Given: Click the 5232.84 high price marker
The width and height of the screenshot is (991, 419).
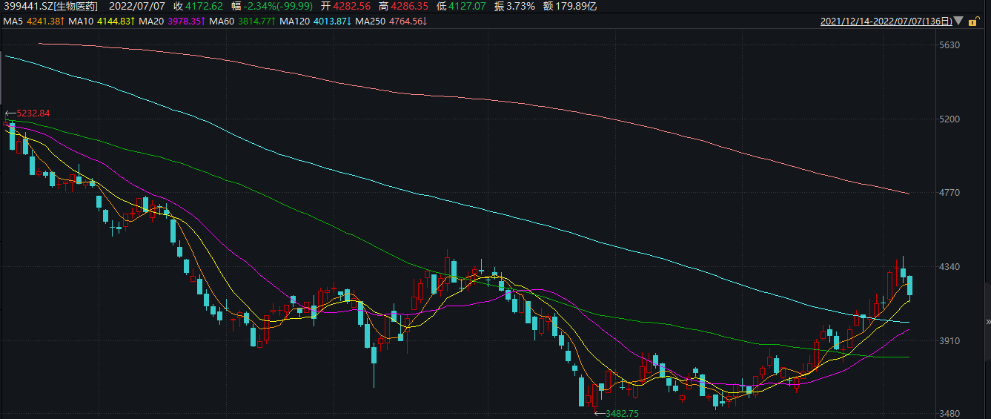Looking at the screenshot, I should 33,113.
